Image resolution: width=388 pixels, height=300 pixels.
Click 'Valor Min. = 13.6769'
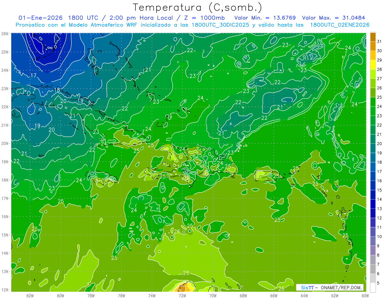pyautogui.click(x=265, y=17)
